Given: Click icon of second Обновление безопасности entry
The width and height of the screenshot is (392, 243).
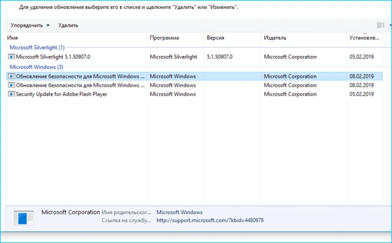Looking at the screenshot, I should click(11, 85).
